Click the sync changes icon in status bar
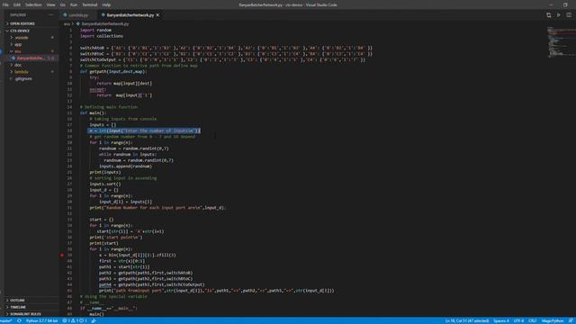This screenshot has height=324, width=576. [x=19, y=320]
